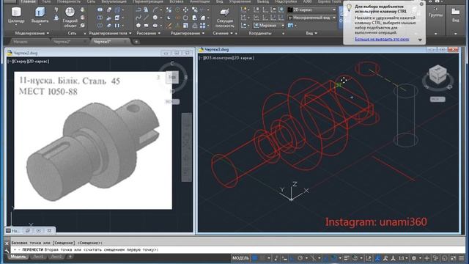Close the CTRL sub-object tip balloon
This screenshot has width=469, height=264.
(x=421, y=4)
